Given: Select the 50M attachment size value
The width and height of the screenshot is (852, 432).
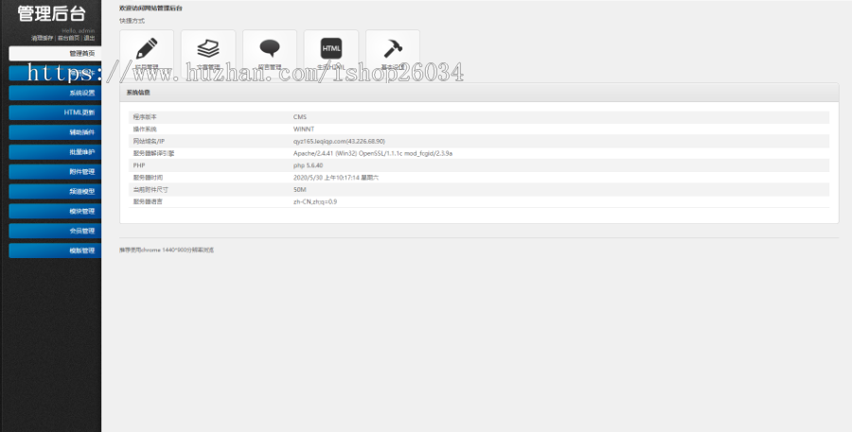Looking at the screenshot, I should 300,189.
